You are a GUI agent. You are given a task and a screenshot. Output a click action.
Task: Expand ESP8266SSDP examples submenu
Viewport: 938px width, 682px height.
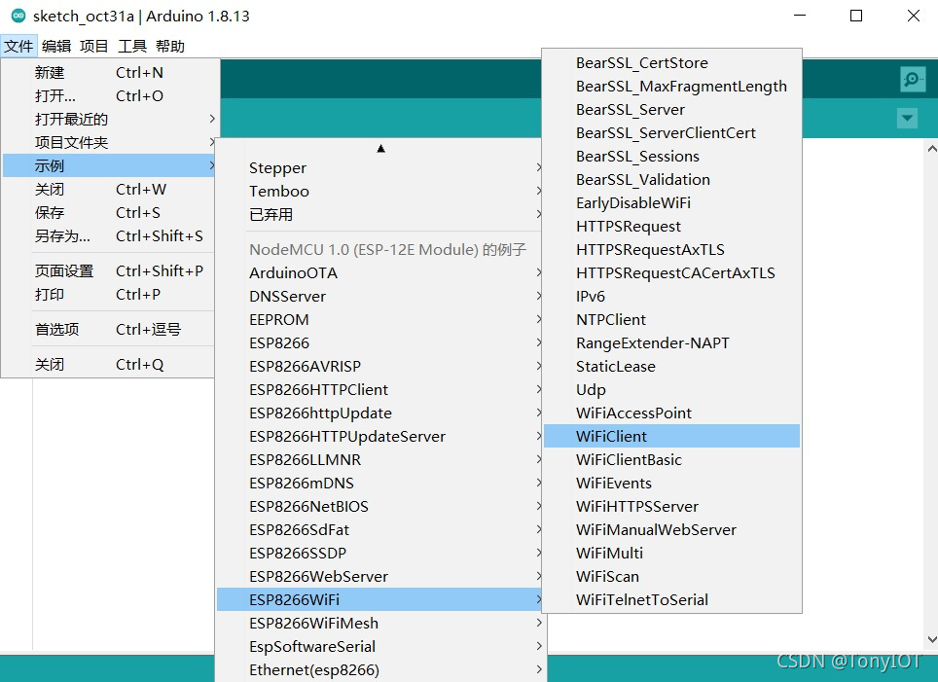(379, 553)
